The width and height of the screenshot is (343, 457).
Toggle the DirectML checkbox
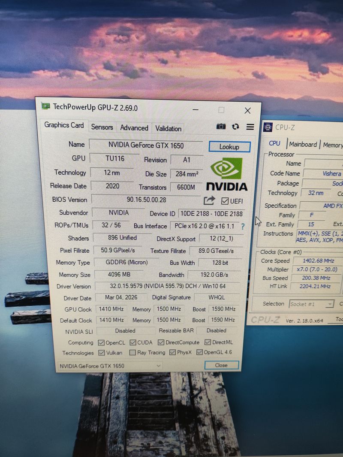[x=208, y=342]
